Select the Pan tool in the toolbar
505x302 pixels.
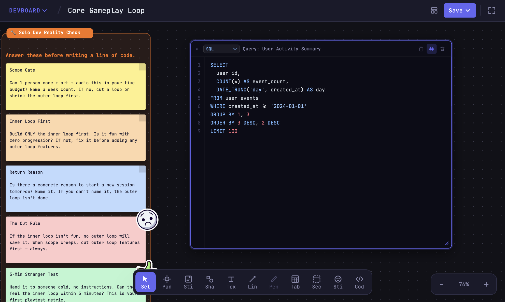167,282
